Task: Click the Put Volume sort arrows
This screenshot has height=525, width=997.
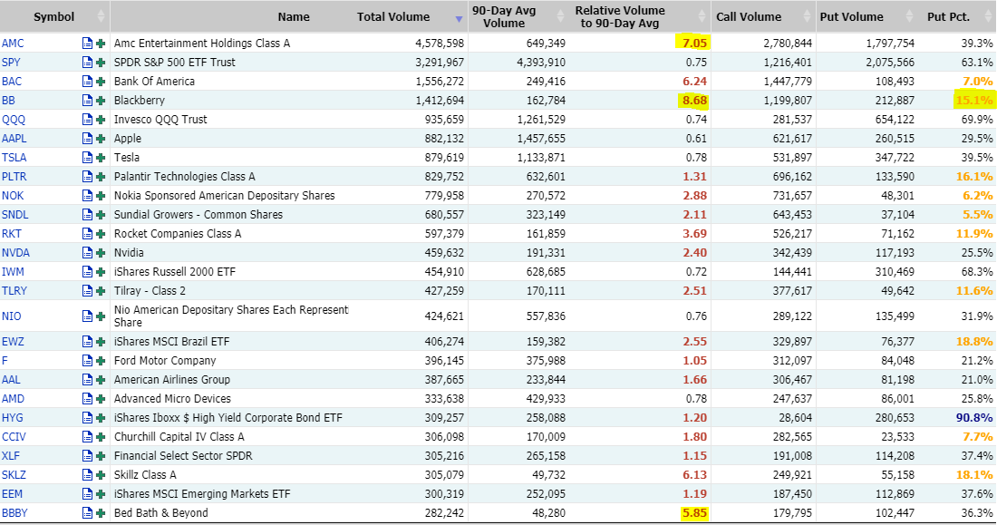Action: click(x=909, y=17)
